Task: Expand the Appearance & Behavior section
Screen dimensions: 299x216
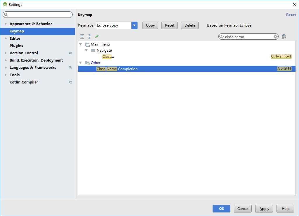Action: (6, 24)
